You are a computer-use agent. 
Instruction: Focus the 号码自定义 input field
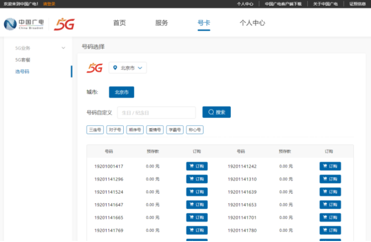click(x=157, y=113)
